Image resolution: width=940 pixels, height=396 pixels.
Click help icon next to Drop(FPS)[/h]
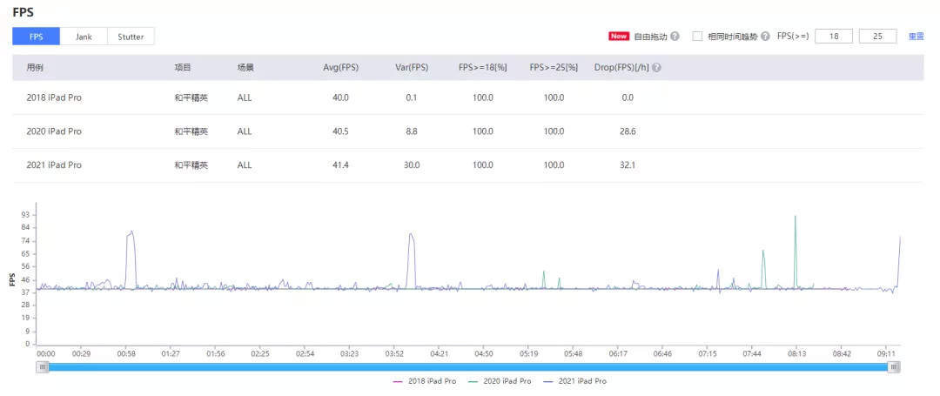[x=656, y=68]
